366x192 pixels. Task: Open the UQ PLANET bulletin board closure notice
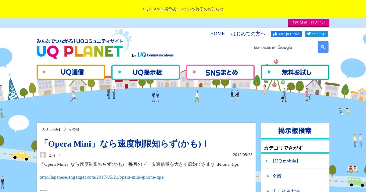click(183, 9)
